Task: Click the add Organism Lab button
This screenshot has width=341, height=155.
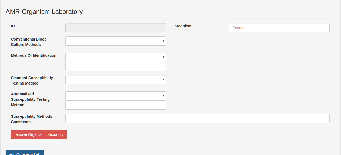Action: [25, 153]
